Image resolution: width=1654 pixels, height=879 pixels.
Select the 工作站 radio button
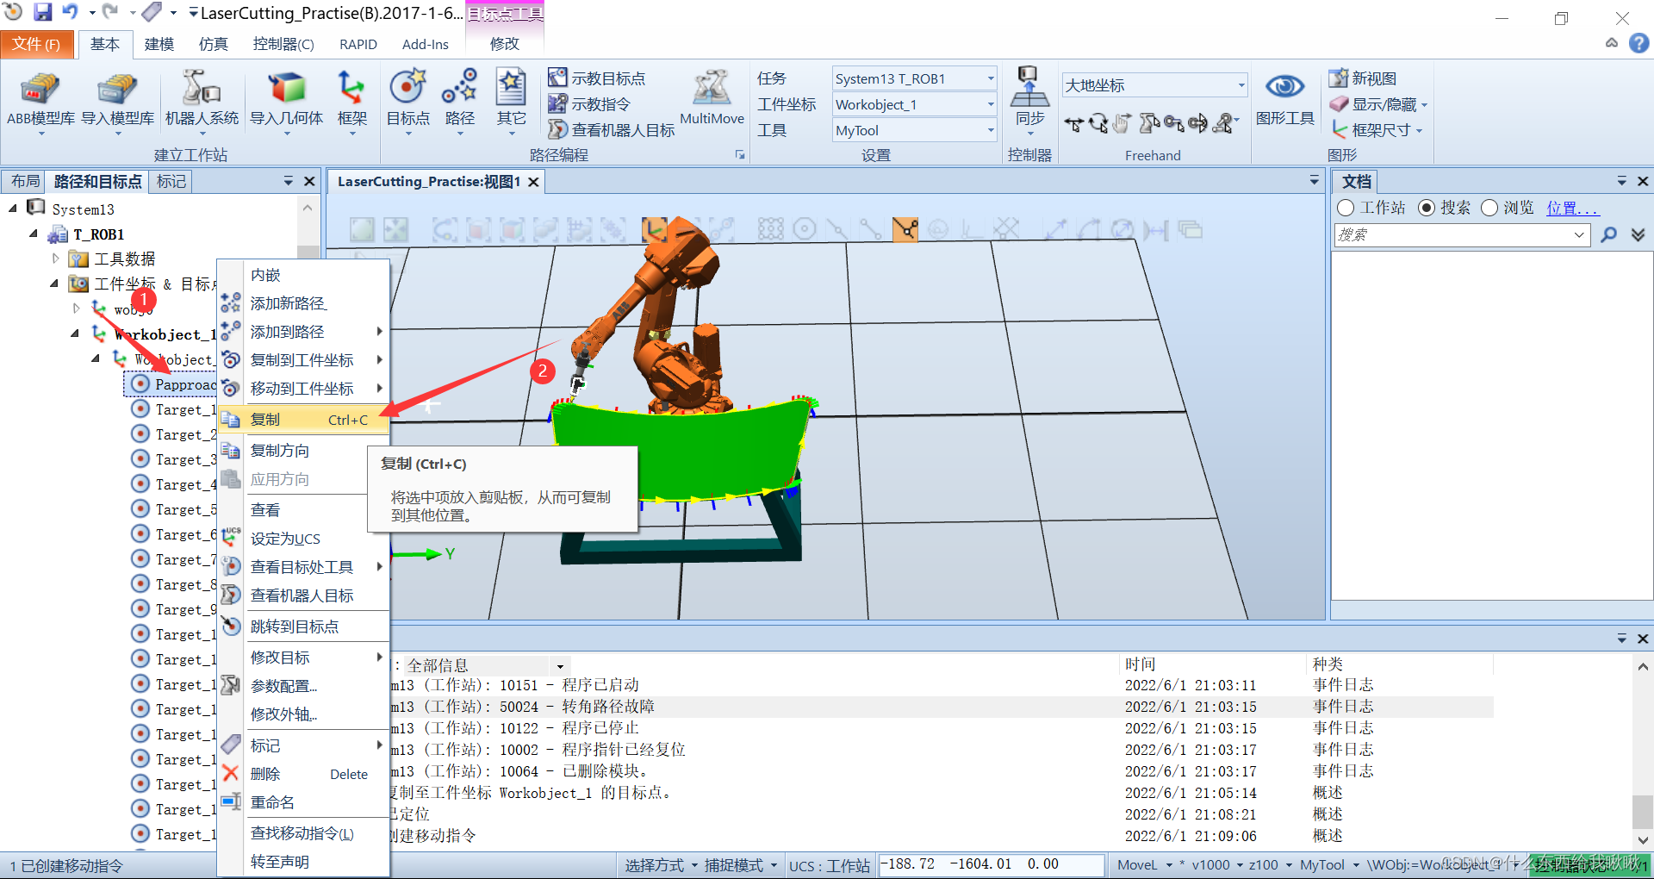pos(1346,208)
